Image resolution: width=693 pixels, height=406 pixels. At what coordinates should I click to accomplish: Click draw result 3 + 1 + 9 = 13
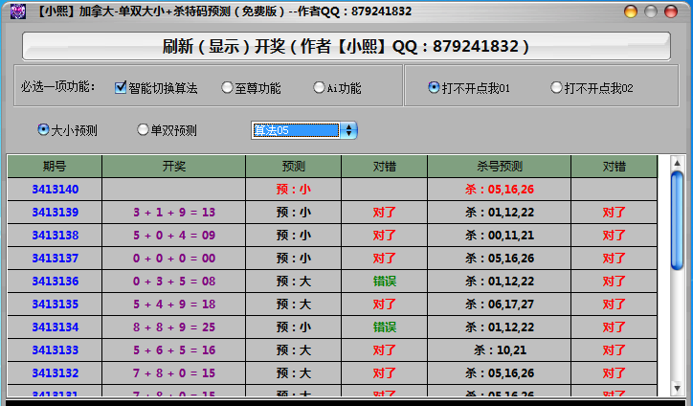pyautogui.click(x=174, y=213)
